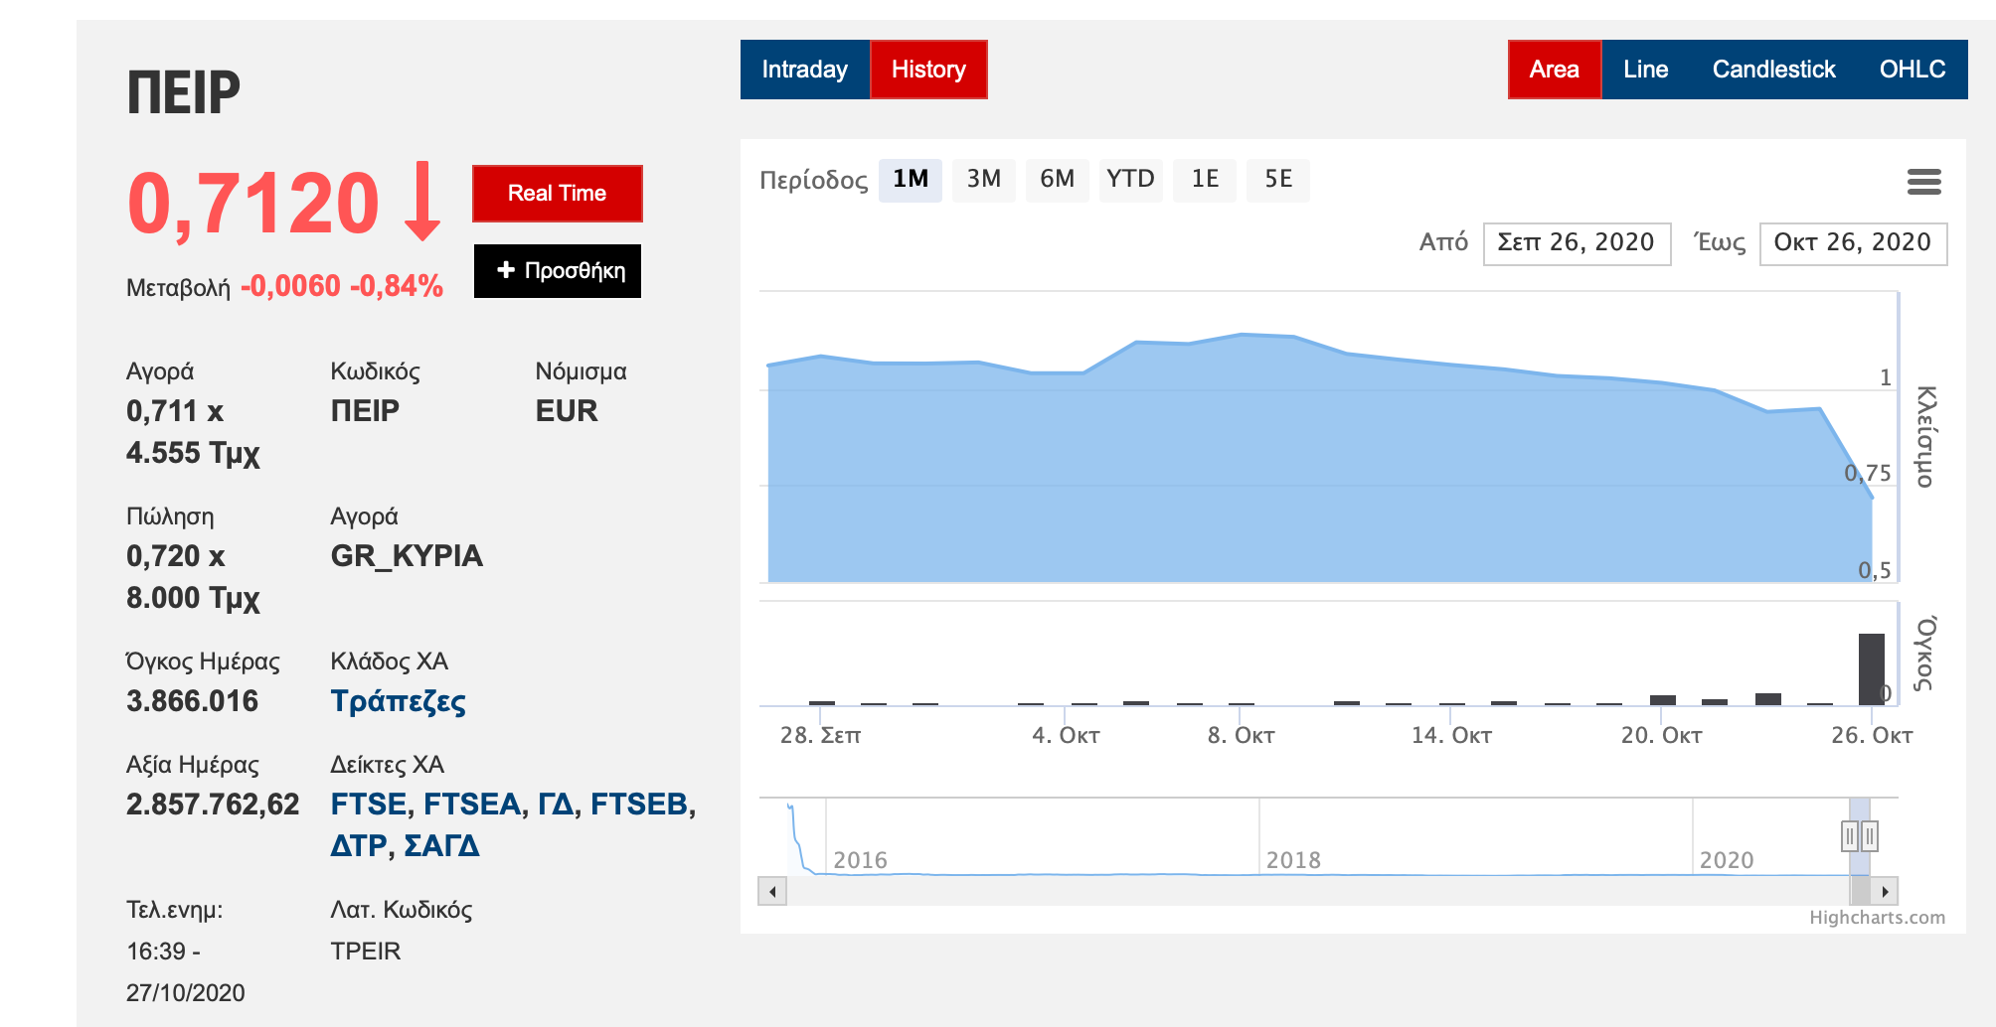Click the Προσθήκη add button
Image resolution: width=1996 pixels, height=1027 pixels.
(558, 271)
